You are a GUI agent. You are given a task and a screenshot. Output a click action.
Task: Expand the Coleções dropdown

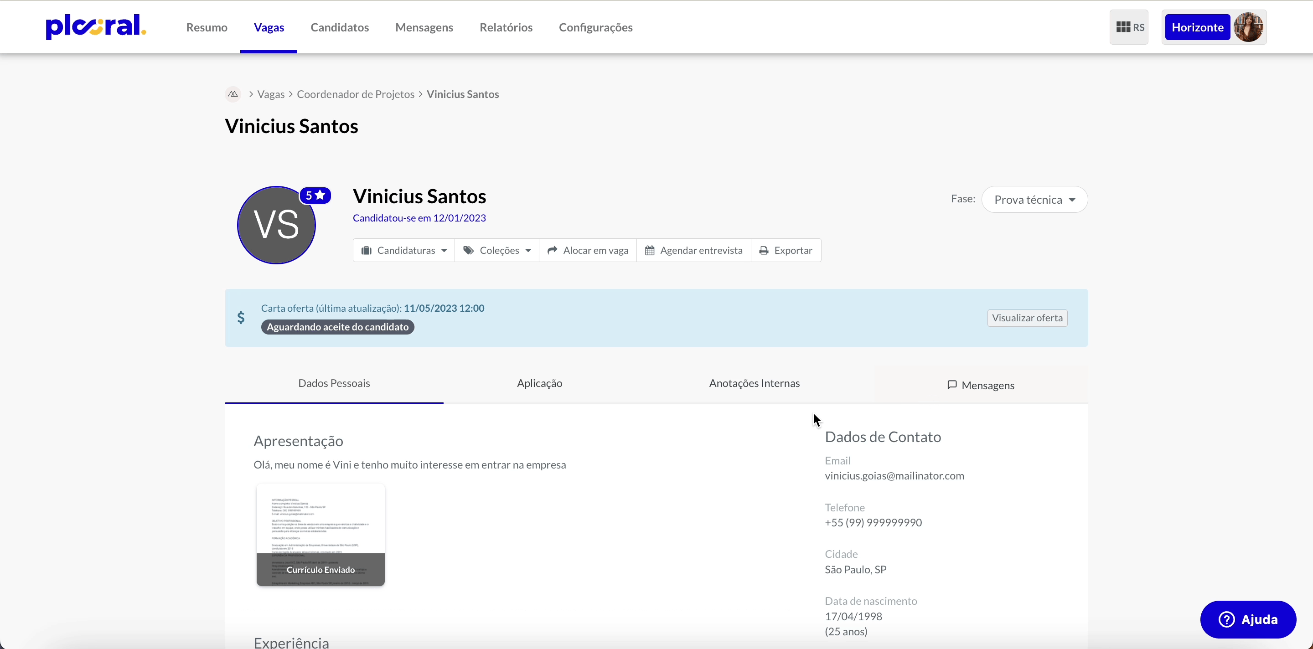[x=497, y=250]
